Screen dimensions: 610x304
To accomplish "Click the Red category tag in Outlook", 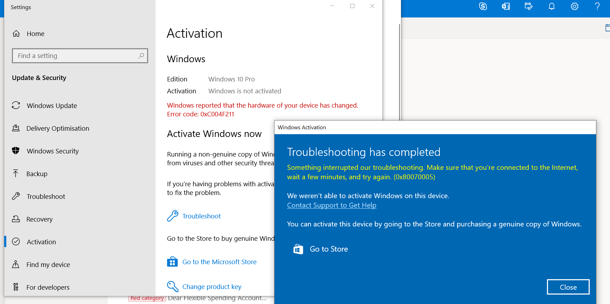I will [147, 298].
